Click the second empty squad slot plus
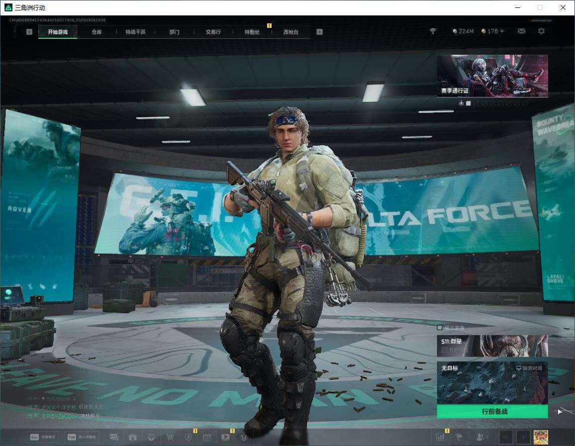Screen dimensions: 575x446 523,437
